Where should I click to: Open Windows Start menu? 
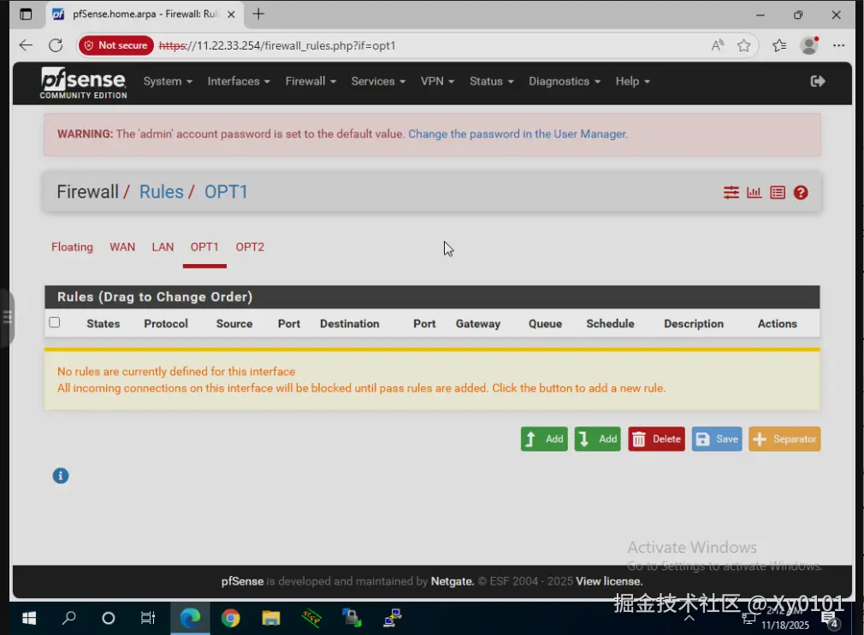tap(29, 618)
